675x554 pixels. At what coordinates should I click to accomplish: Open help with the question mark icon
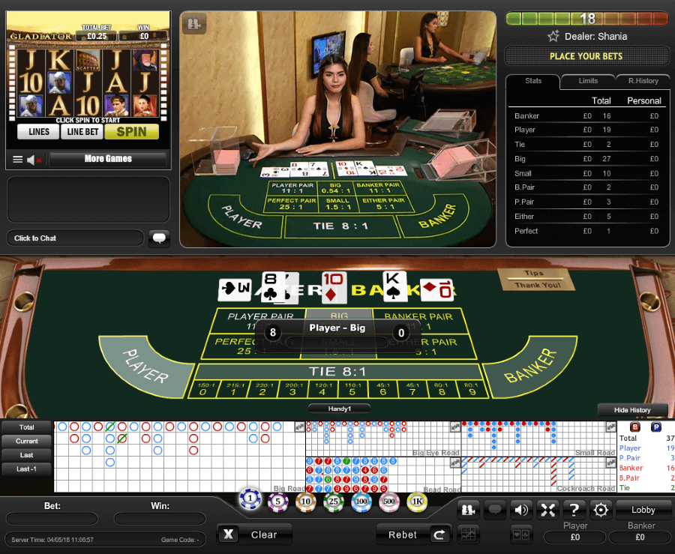574,510
